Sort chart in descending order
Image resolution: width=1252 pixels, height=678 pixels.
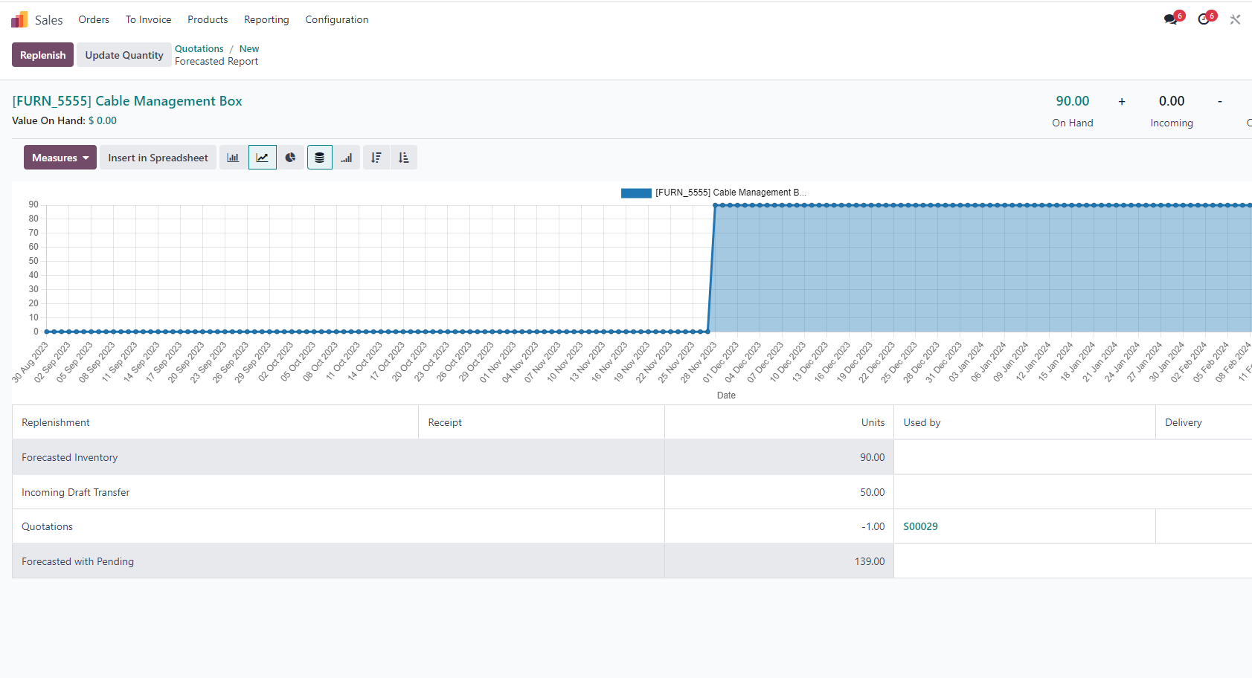coord(376,158)
